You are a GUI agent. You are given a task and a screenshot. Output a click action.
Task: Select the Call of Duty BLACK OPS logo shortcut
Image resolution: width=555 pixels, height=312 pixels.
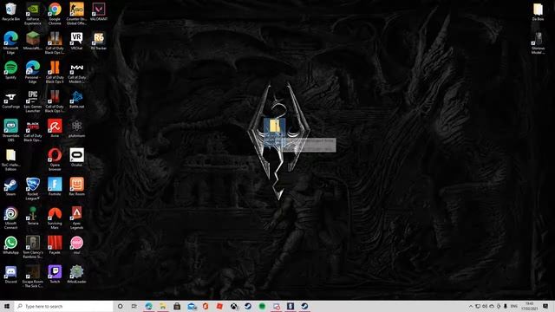33,131
